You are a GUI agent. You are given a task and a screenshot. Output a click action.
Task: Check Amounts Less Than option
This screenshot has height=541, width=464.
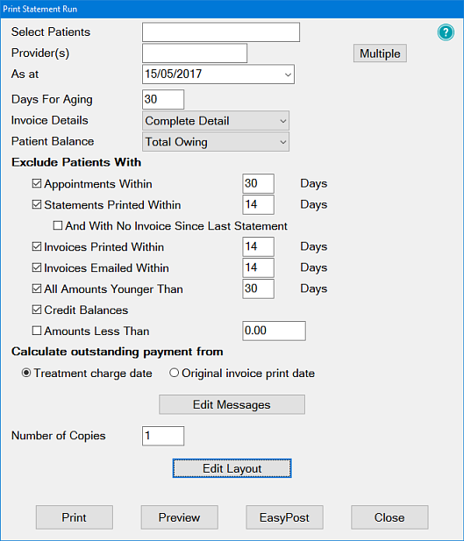[37, 331]
